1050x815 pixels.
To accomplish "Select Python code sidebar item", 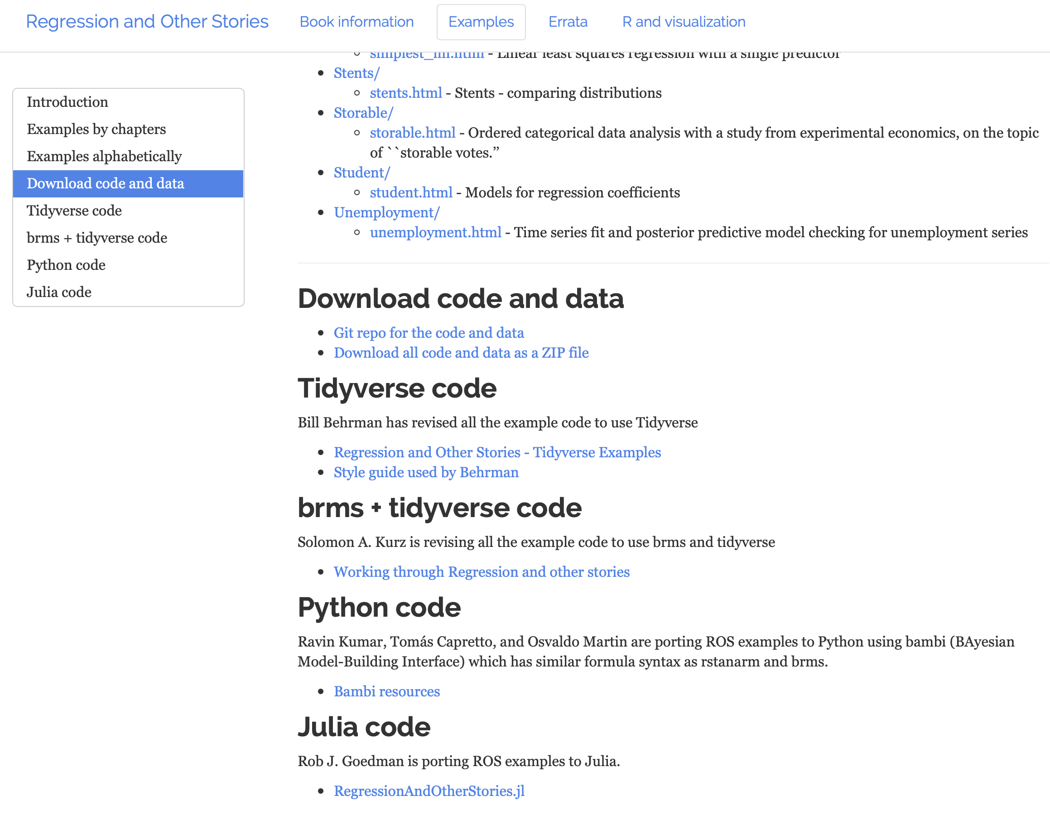I will 128,265.
